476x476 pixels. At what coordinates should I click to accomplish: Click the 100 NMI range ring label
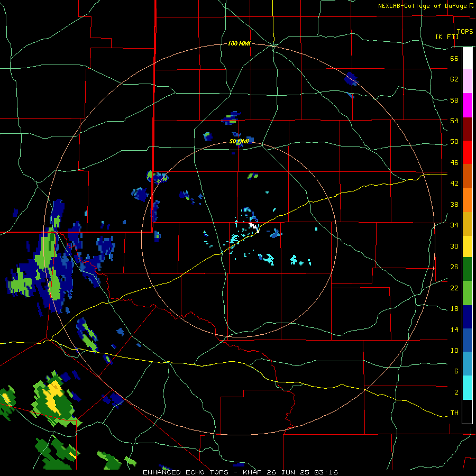point(239,44)
